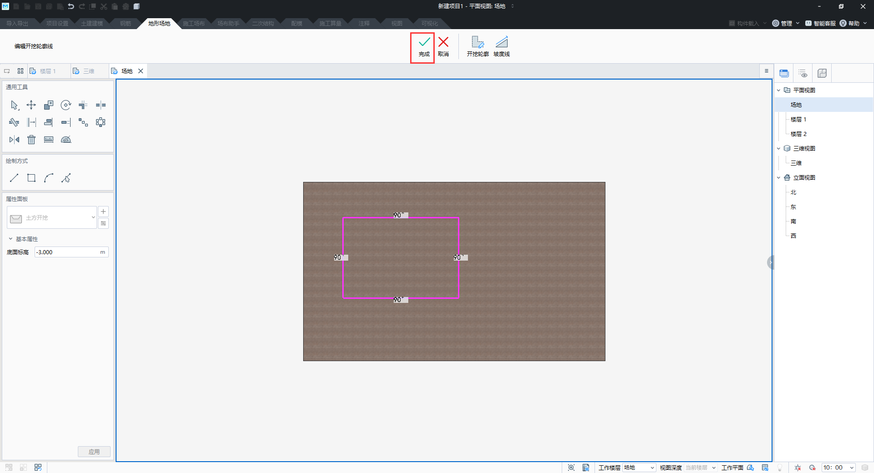Click the 3D cube icon in title bar
Screen dimensions: 874x473
point(137,6)
